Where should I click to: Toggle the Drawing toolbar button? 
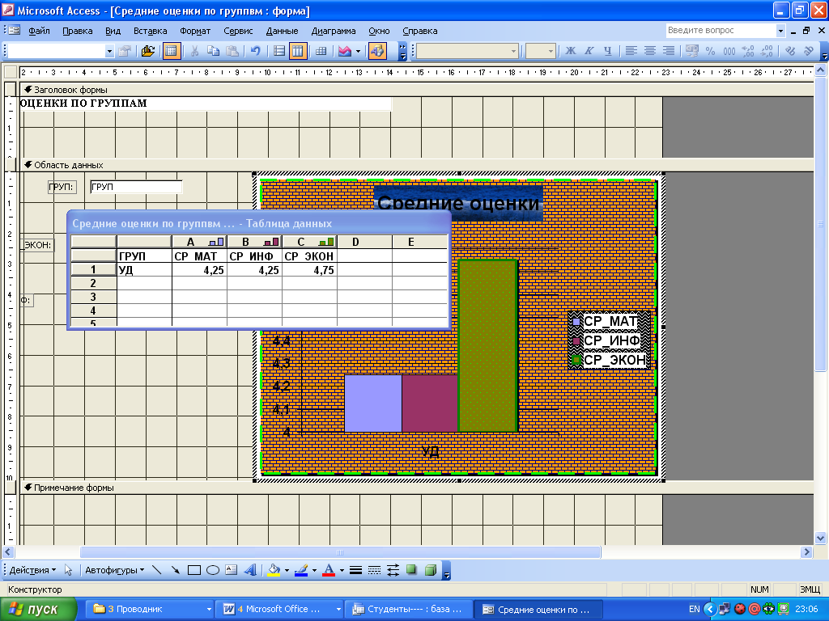pyautogui.click(x=377, y=51)
